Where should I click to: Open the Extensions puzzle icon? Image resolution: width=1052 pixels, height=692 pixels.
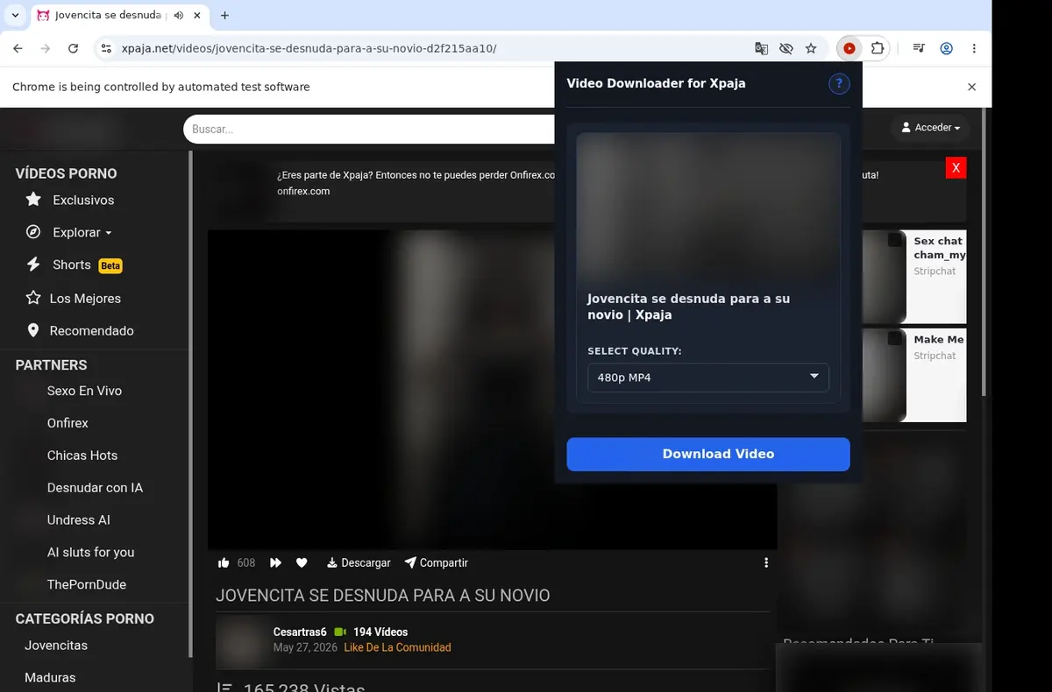click(877, 48)
